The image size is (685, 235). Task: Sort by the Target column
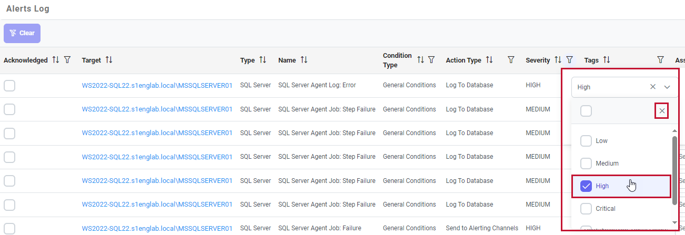point(109,60)
